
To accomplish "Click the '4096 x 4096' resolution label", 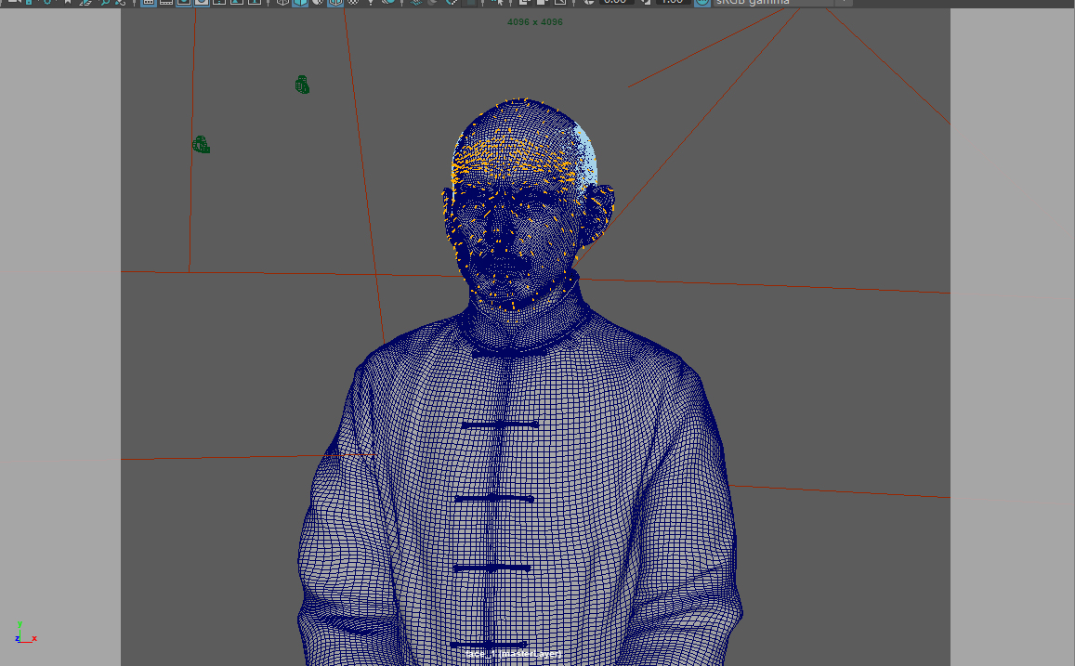I will (x=535, y=22).
